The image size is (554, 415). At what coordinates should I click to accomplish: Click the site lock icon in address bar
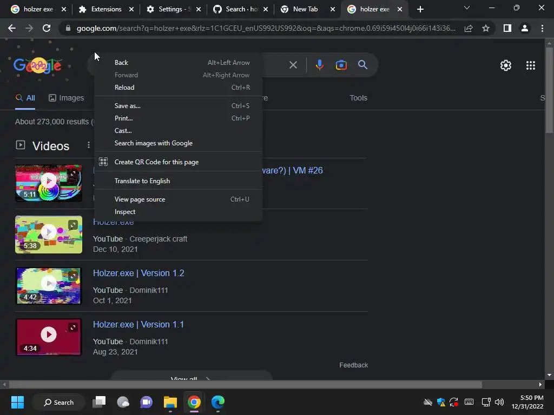point(68,28)
